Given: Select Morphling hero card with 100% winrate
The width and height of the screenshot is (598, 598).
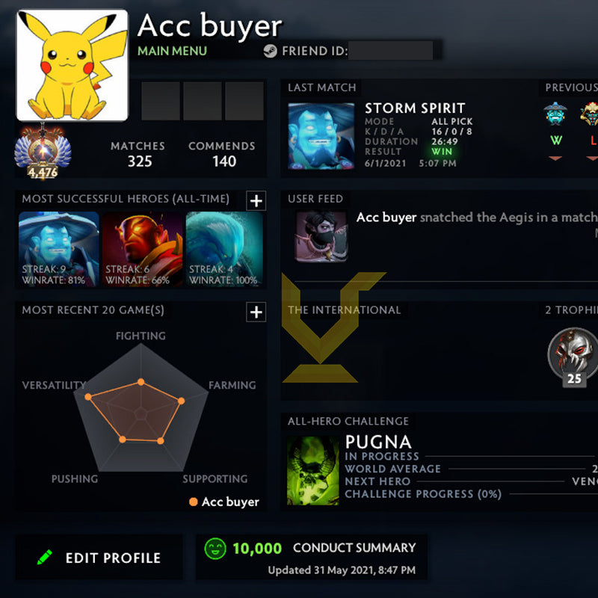Looking at the screenshot, I should (x=224, y=249).
